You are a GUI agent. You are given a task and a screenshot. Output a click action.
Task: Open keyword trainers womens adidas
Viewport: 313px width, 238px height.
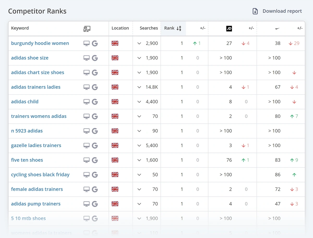pos(39,116)
